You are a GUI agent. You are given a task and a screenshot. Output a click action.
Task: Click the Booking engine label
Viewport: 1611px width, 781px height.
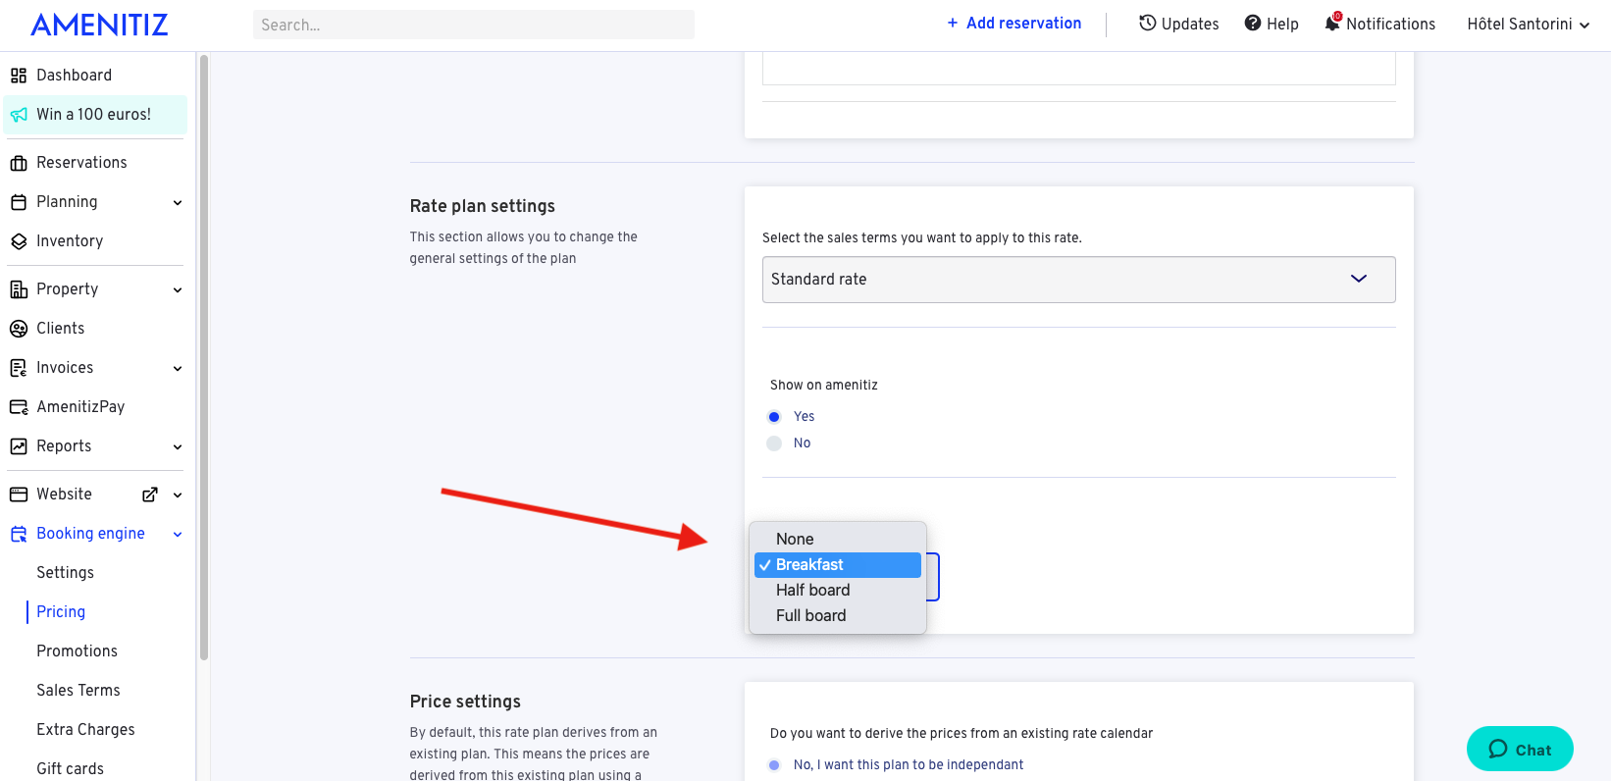[90, 533]
